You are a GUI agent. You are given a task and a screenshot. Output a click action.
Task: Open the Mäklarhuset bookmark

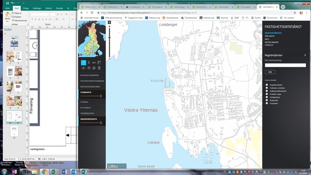coord(207,18)
